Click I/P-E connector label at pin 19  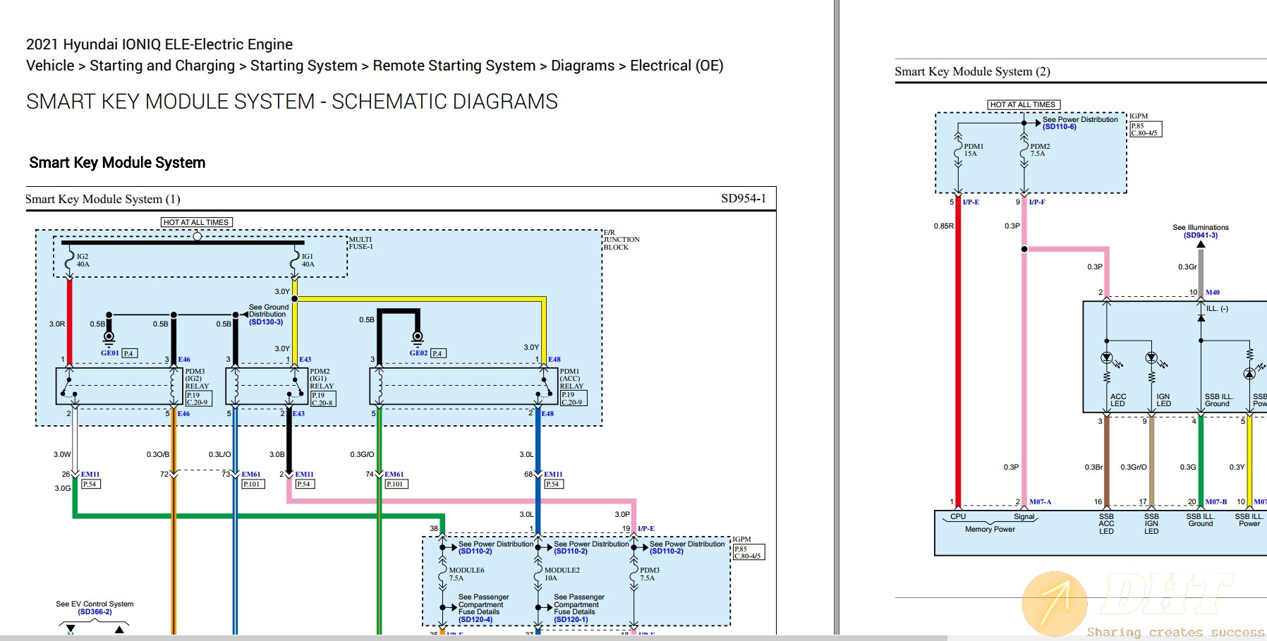point(646,528)
